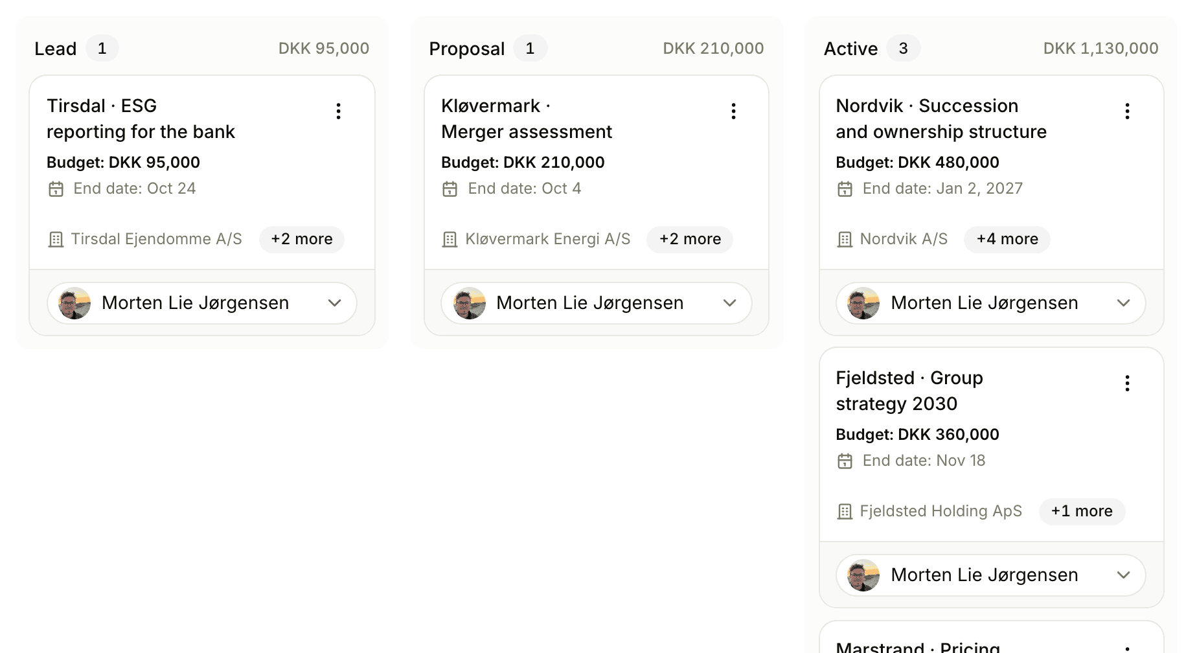The height and width of the screenshot is (653, 1197).
Task: Click the Lead column total DKK 95,000
Action: (324, 49)
